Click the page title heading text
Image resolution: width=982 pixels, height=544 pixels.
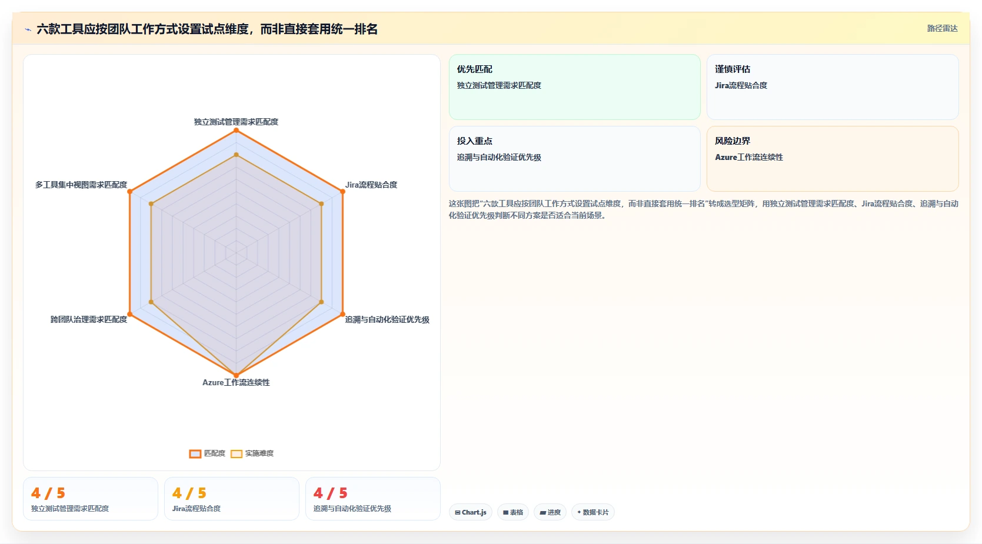pyautogui.click(x=207, y=29)
